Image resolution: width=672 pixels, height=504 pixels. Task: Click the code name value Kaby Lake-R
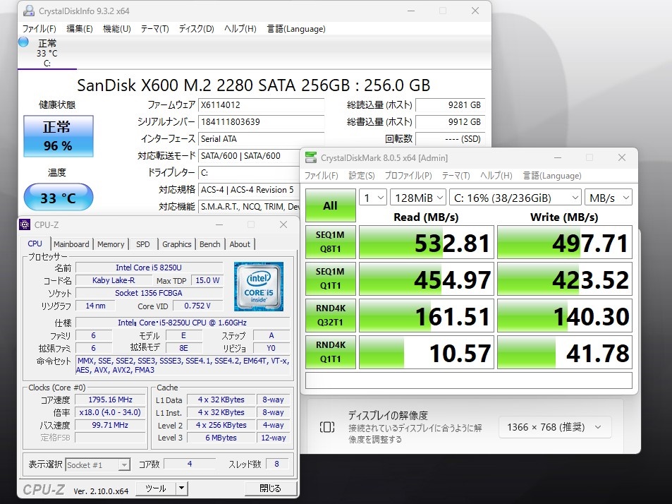pyautogui.click(x=114, y=280)
